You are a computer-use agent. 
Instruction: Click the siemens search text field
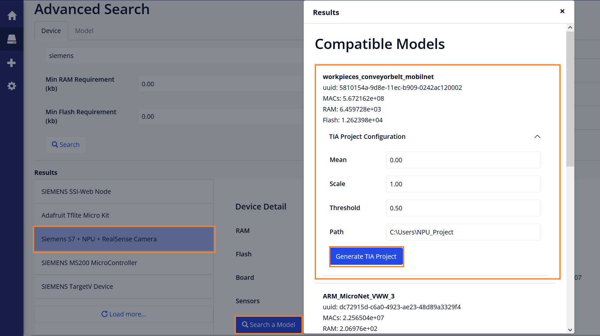[x=175, y=56]
